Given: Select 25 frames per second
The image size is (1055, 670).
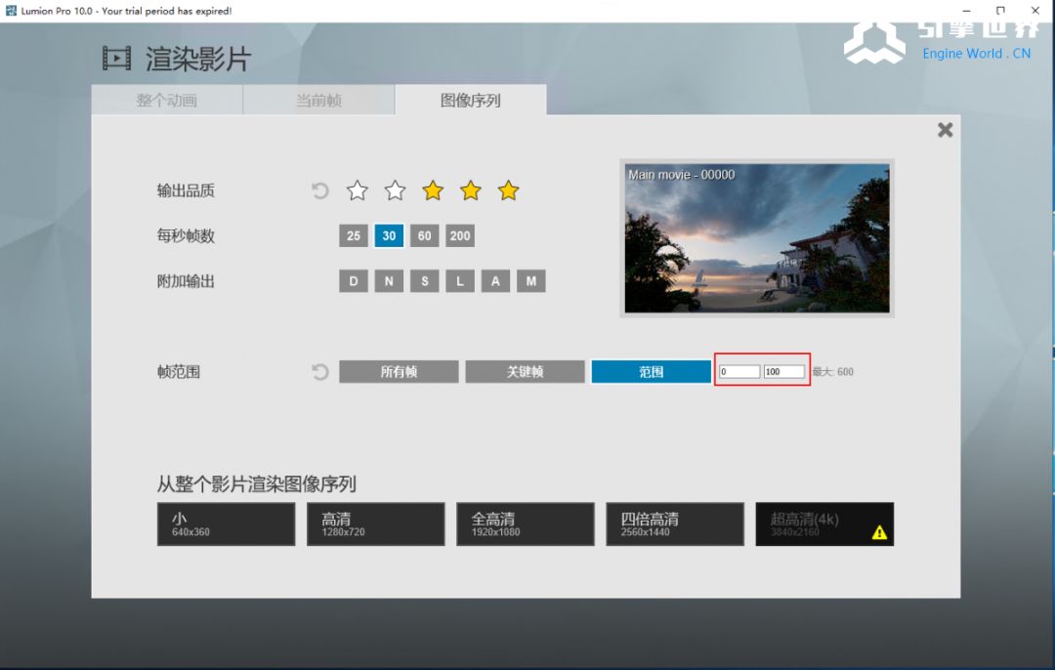Looking at the screenshot, I should (x=354, y=235).
